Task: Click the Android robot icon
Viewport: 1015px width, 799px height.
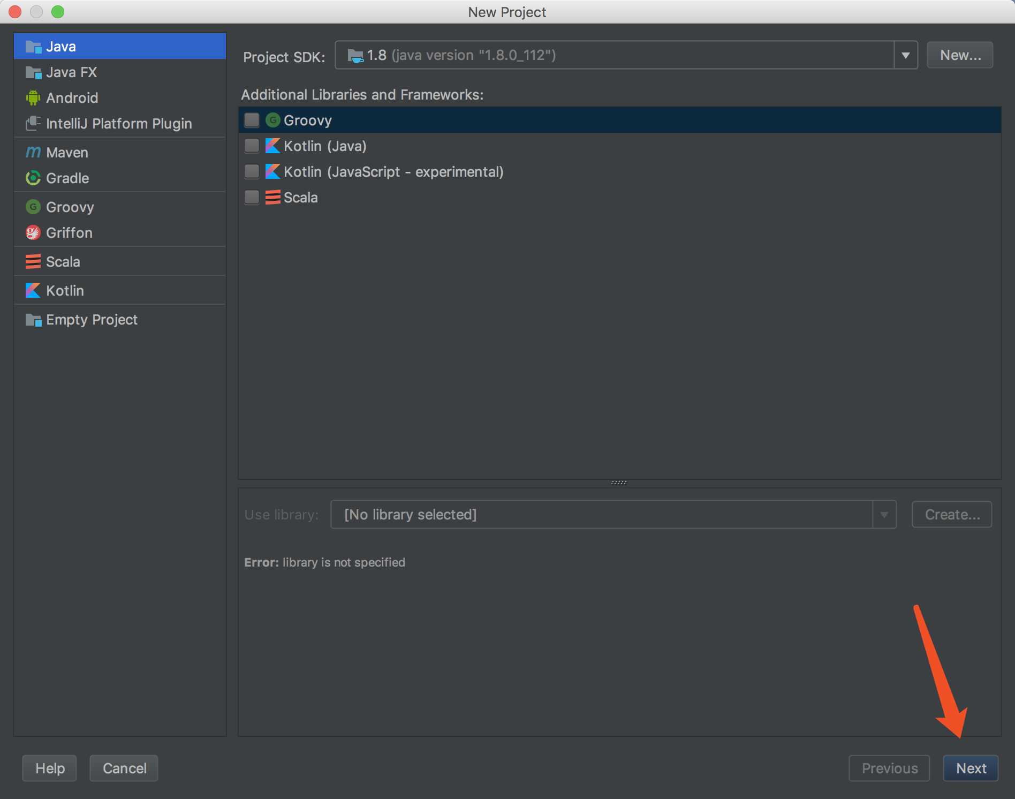Action: (x=33, y=98)
